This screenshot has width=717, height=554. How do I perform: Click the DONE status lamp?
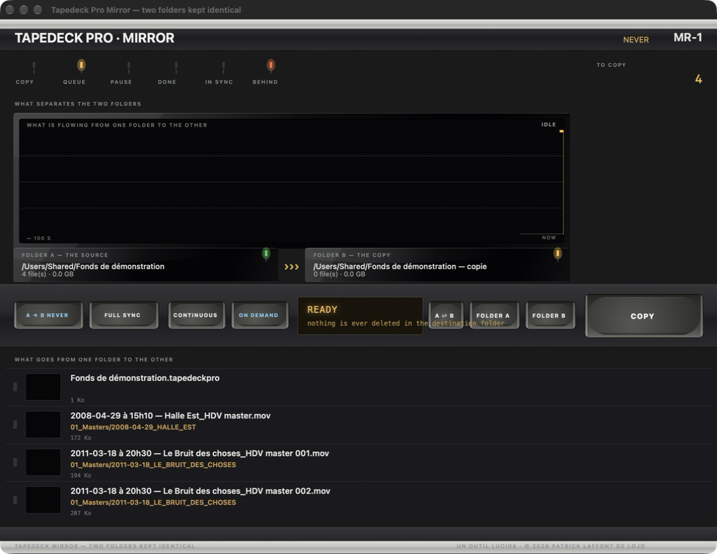(x=176, y=67)
